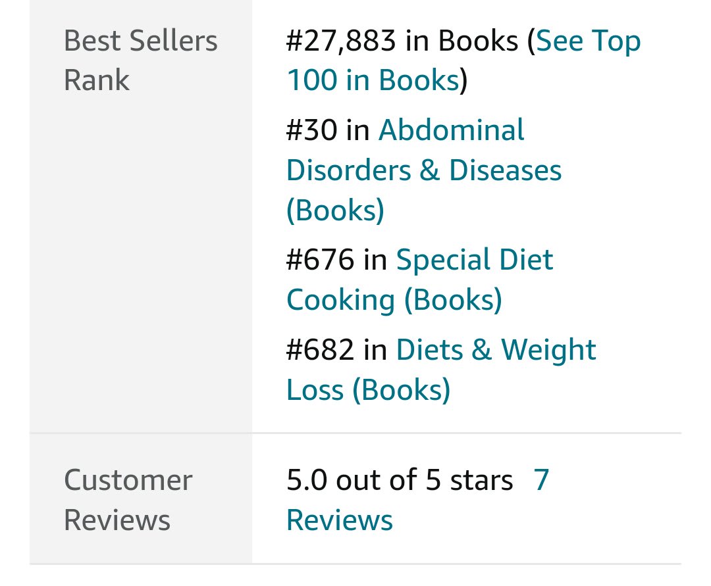The height and width of the screenshot is (586, 711).
Task: Click the number 7 beside the star rating
Action: click(x=541, y=480)
